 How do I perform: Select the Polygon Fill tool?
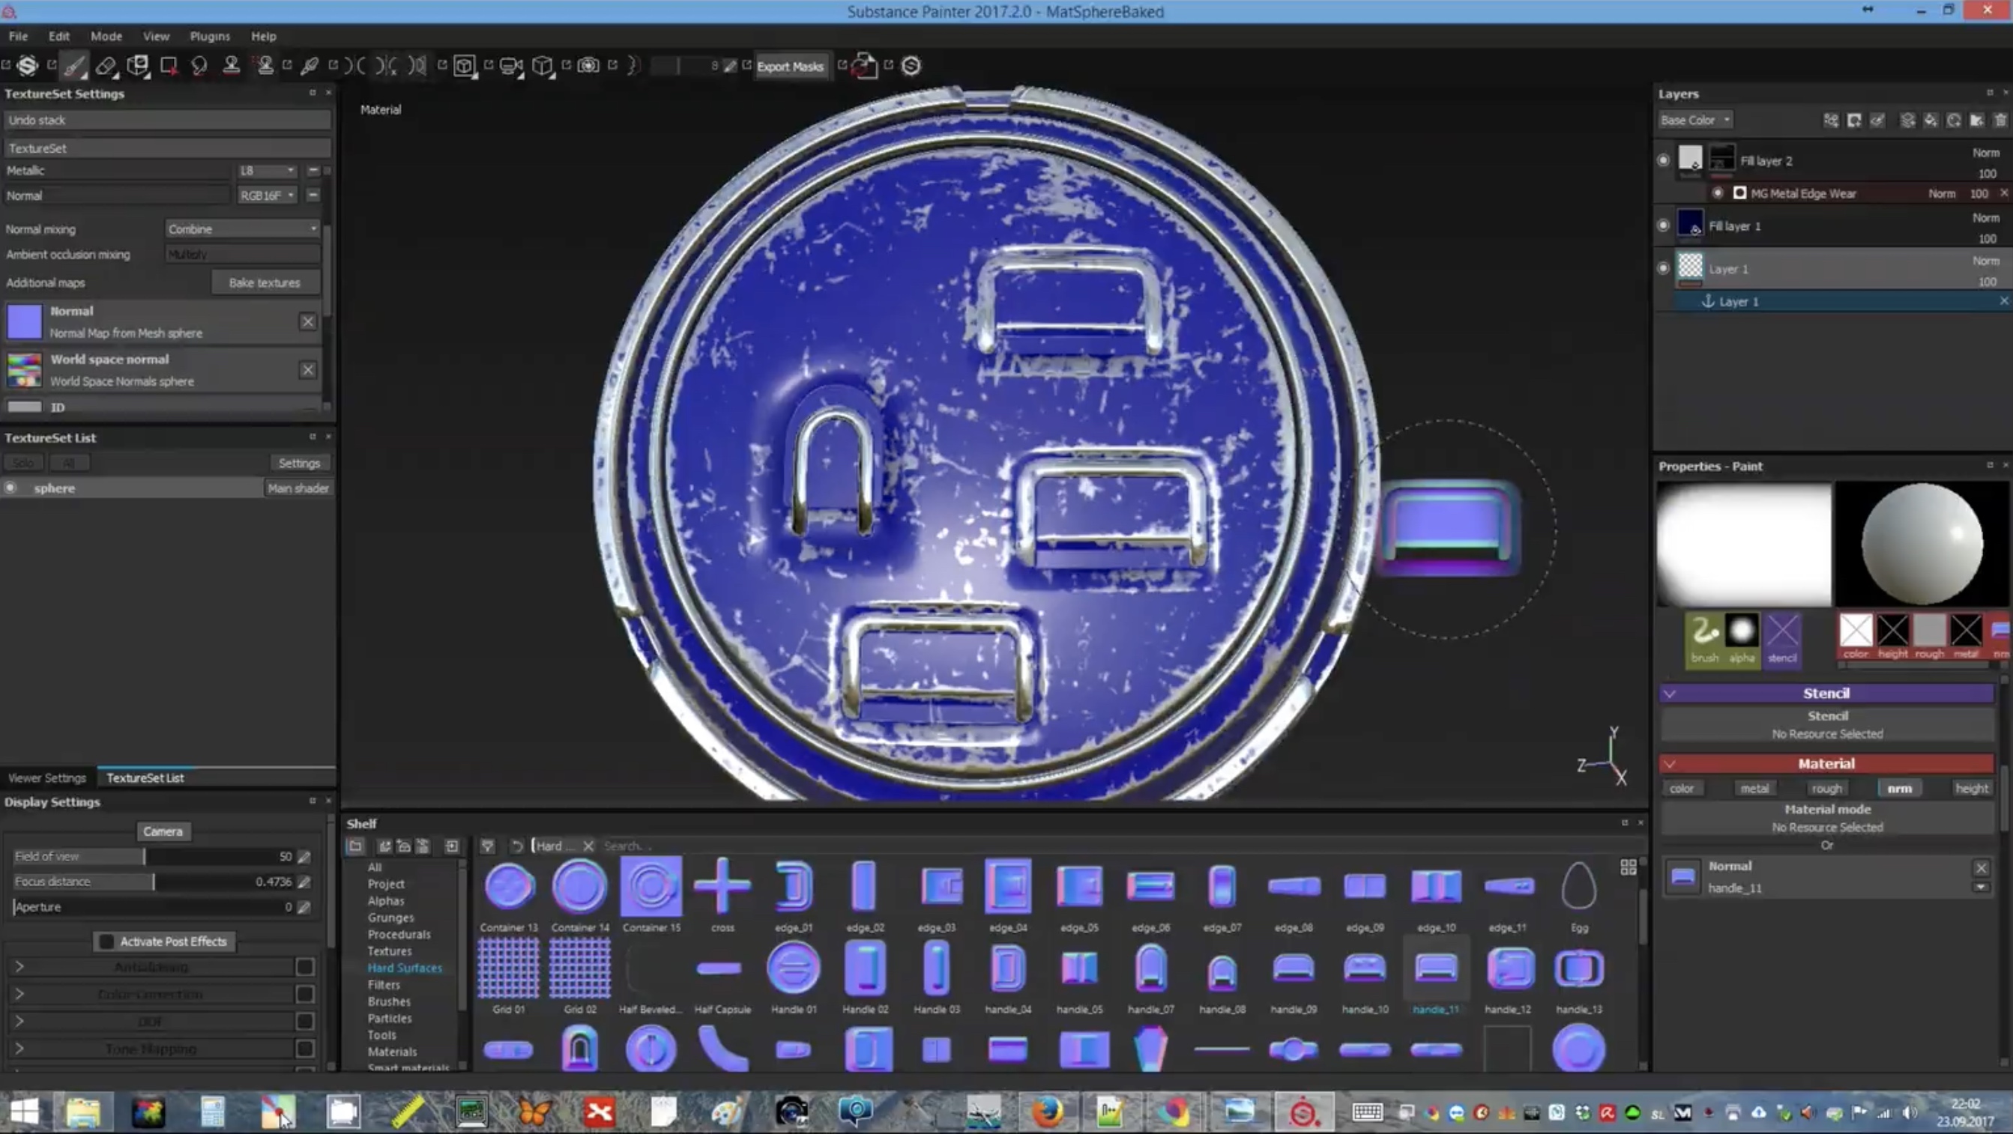[x=168, y=67]
